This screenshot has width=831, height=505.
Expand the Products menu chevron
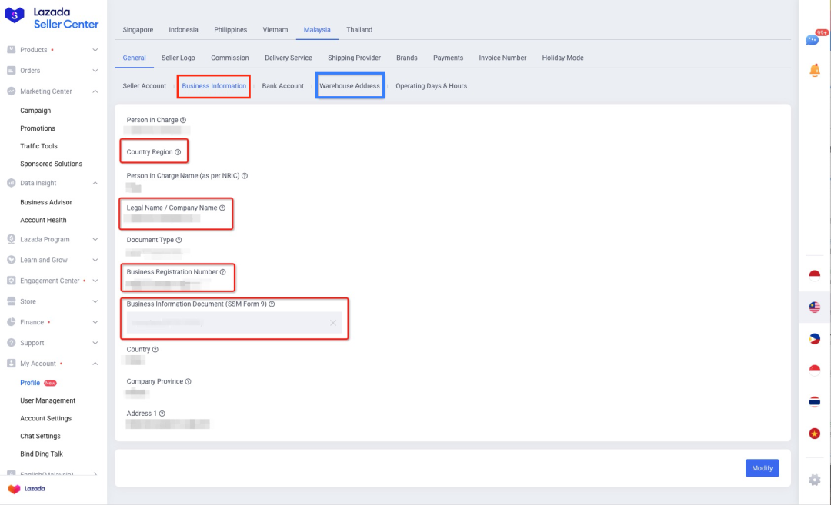pyautogui.click(x=95, y=50)
